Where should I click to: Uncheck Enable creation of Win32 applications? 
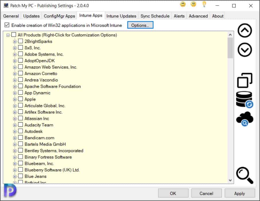[x=7, y=25]
